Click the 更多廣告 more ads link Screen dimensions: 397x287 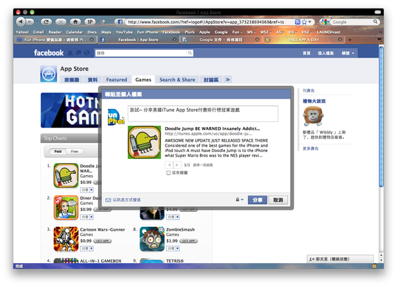tap(310, 149)
